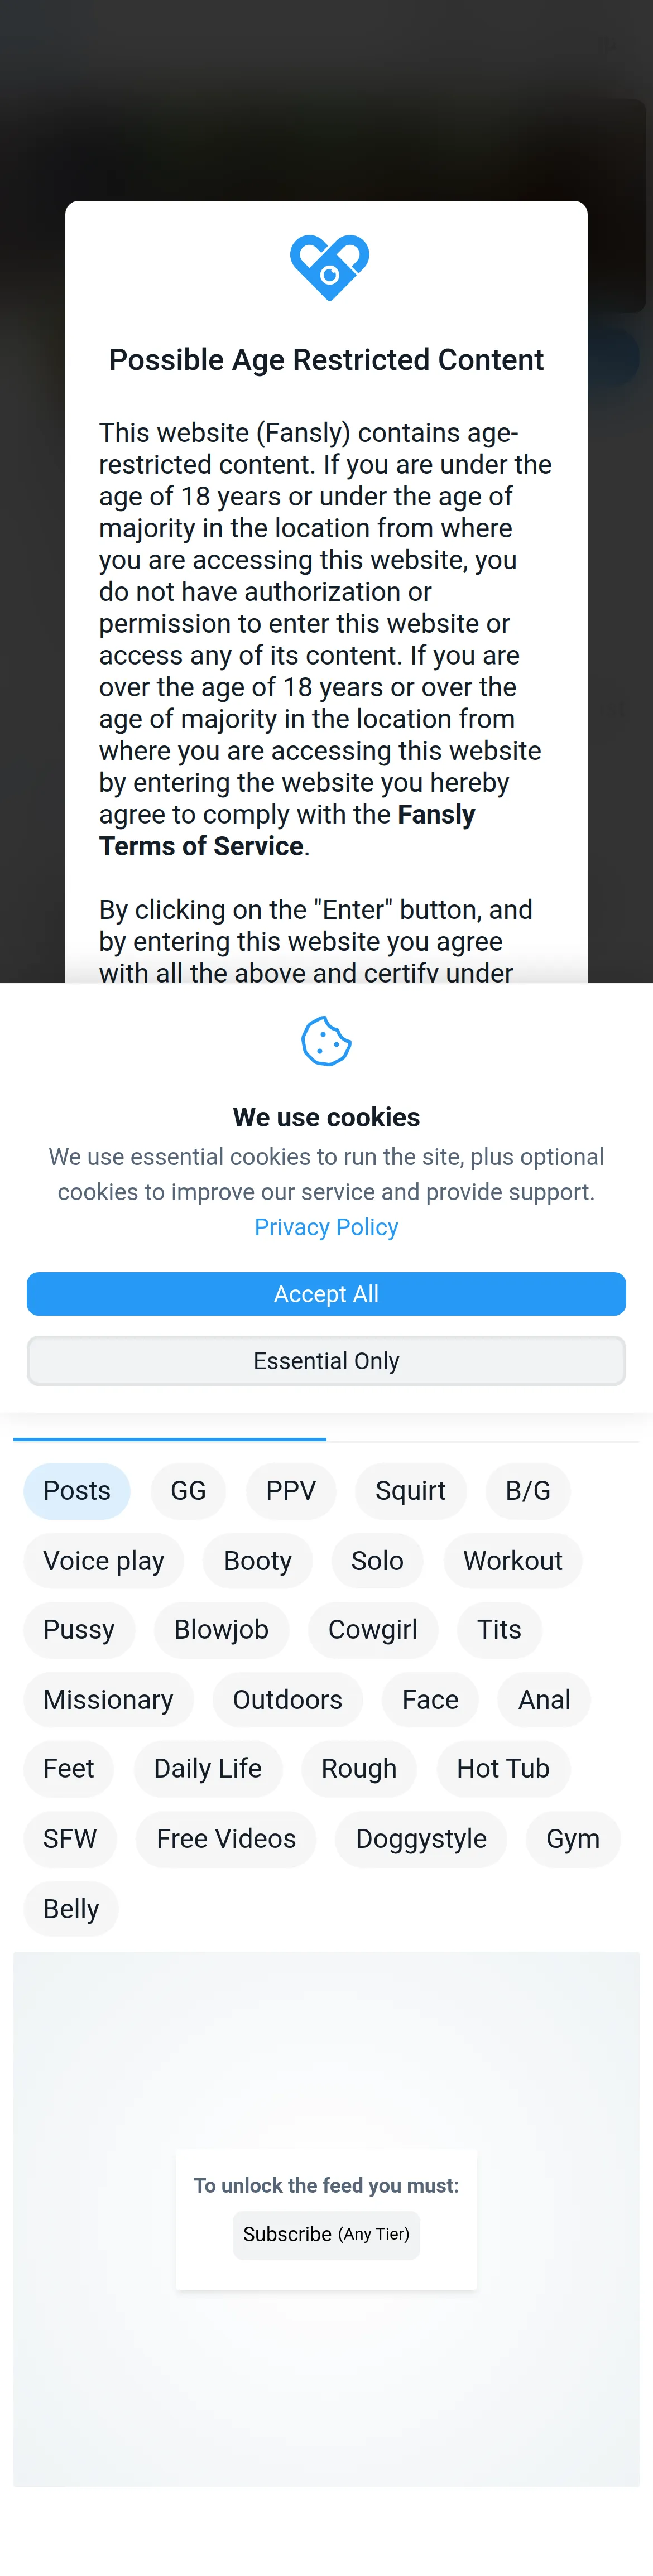
Task: Click Subscribe (Any Tier) button
Action: click(326, 2234)
